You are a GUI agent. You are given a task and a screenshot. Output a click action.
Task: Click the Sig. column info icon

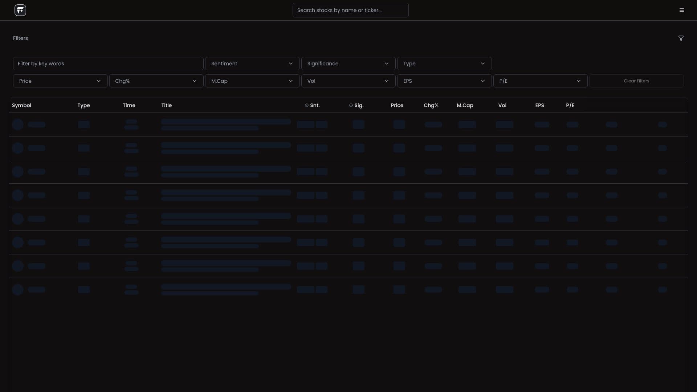351,105
